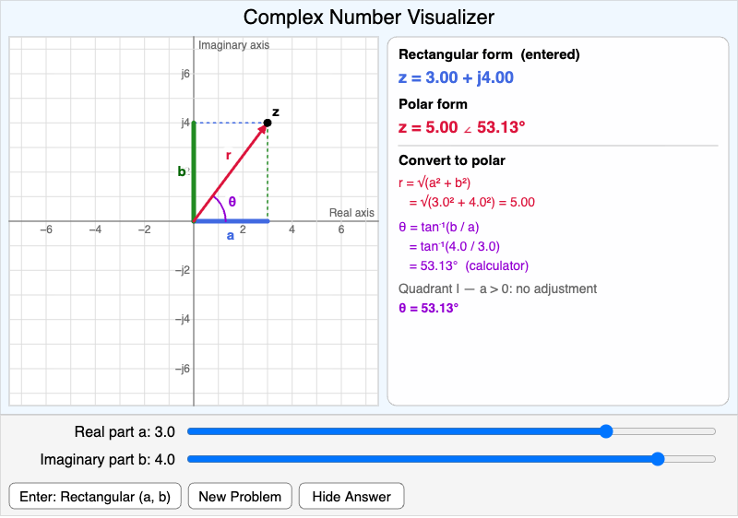Click the 'Real axis' label
The width and height of the screenshot is (738, 518).
click(x=351, y=213)
